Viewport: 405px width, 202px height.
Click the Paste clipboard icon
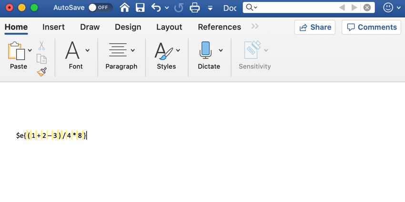(17, 51)
